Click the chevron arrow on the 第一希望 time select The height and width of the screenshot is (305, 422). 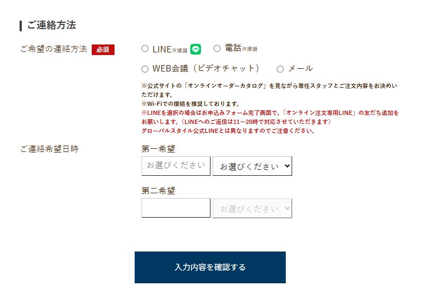coord(287,166)
